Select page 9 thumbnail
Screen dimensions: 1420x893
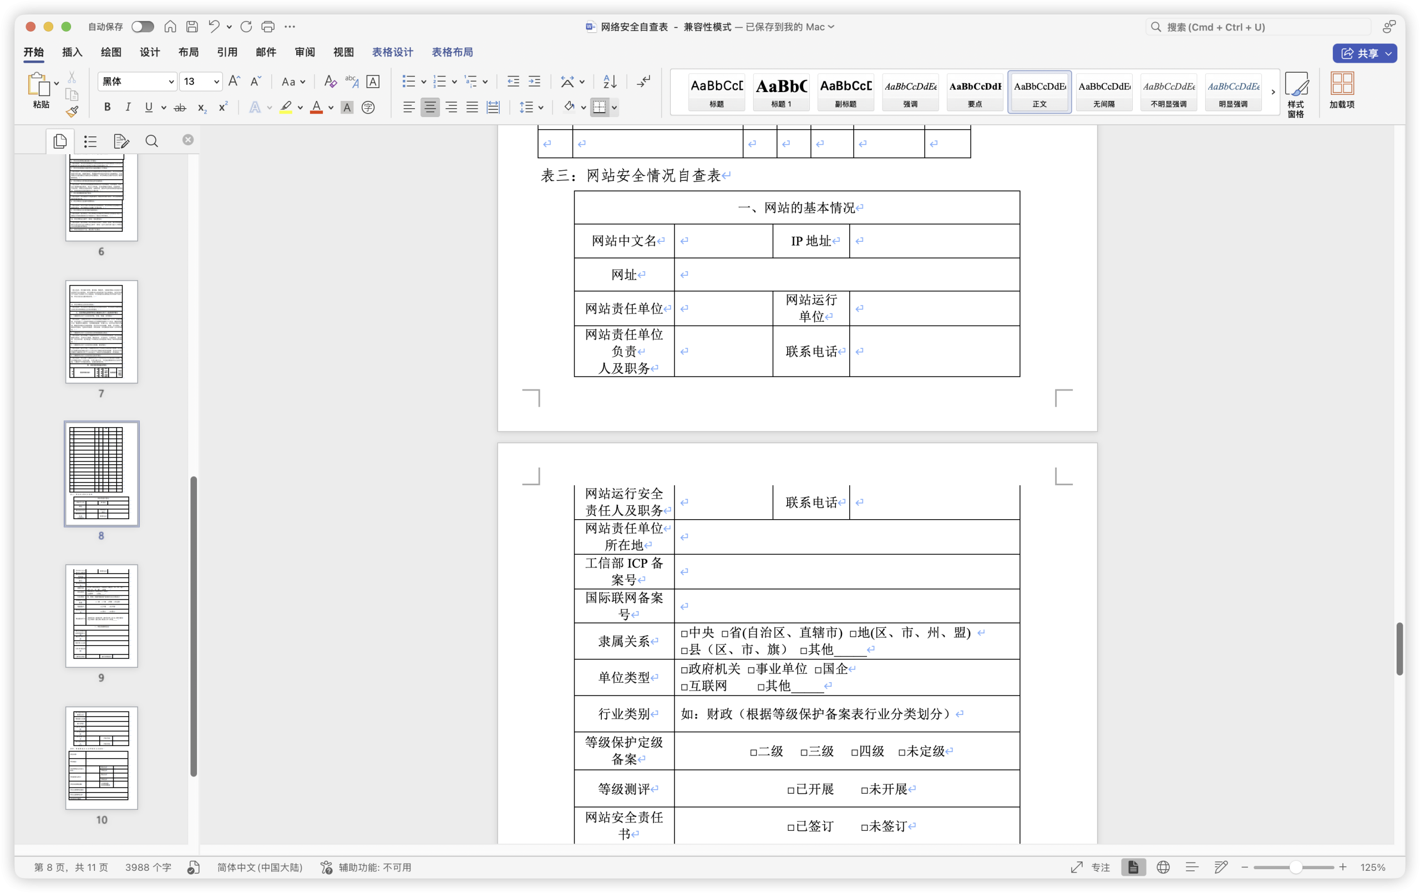[102, 616]
